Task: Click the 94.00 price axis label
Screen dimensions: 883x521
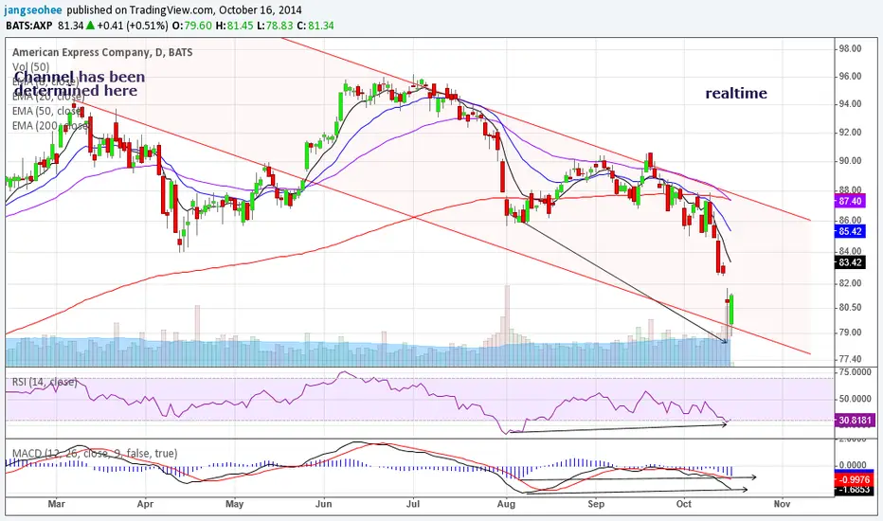Action: tap(851, 104)
